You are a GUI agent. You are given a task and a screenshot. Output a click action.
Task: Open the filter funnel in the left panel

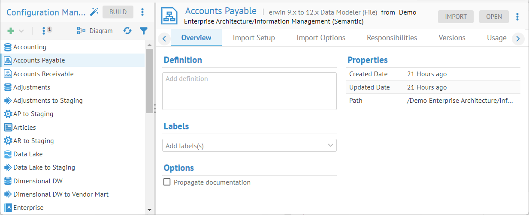point(144,31)
